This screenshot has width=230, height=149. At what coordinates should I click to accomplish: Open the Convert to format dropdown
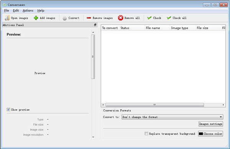coord(172,117)
